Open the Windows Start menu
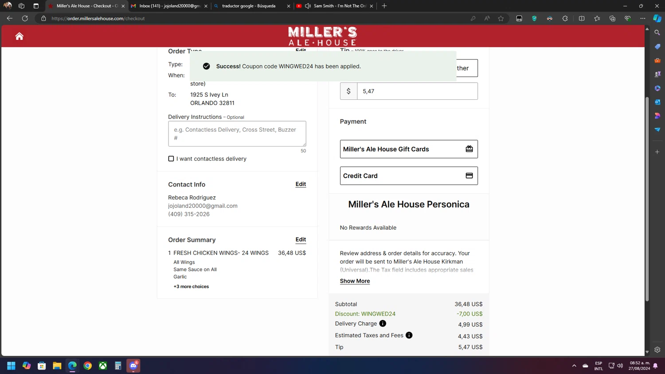Viewport: 665px width, 374px height. coord(11,366)
